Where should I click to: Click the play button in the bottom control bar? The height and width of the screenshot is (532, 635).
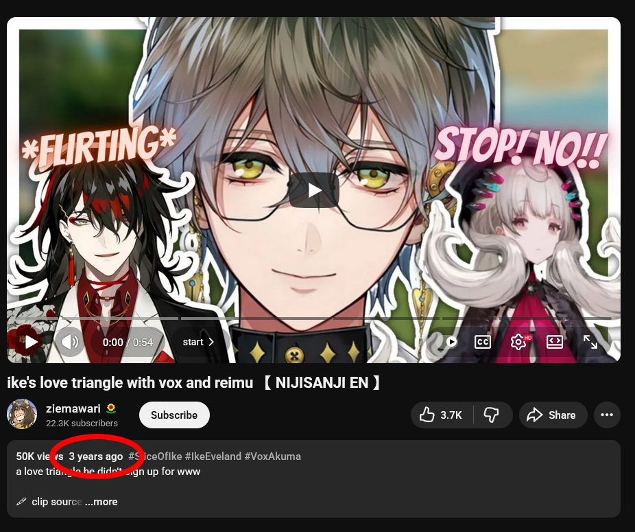click(x=31, y=343)
